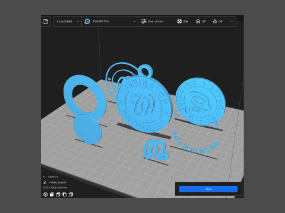The width and height of the screenshot is (285, 213).
Task: Click the blue Slice button
Action: (208, 189)
